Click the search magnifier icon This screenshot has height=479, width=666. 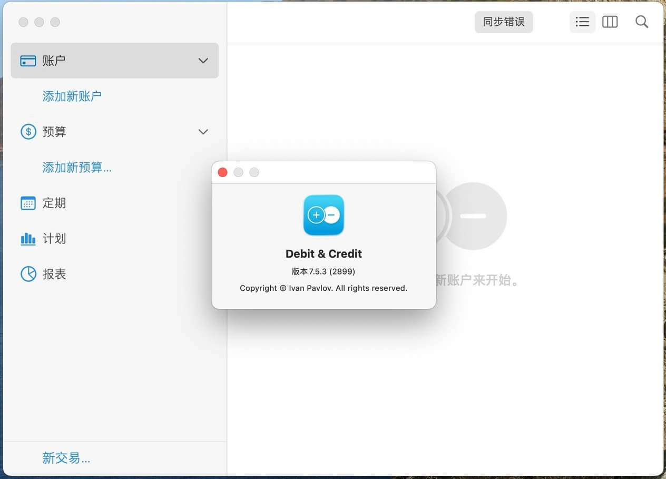pos(641,22)
